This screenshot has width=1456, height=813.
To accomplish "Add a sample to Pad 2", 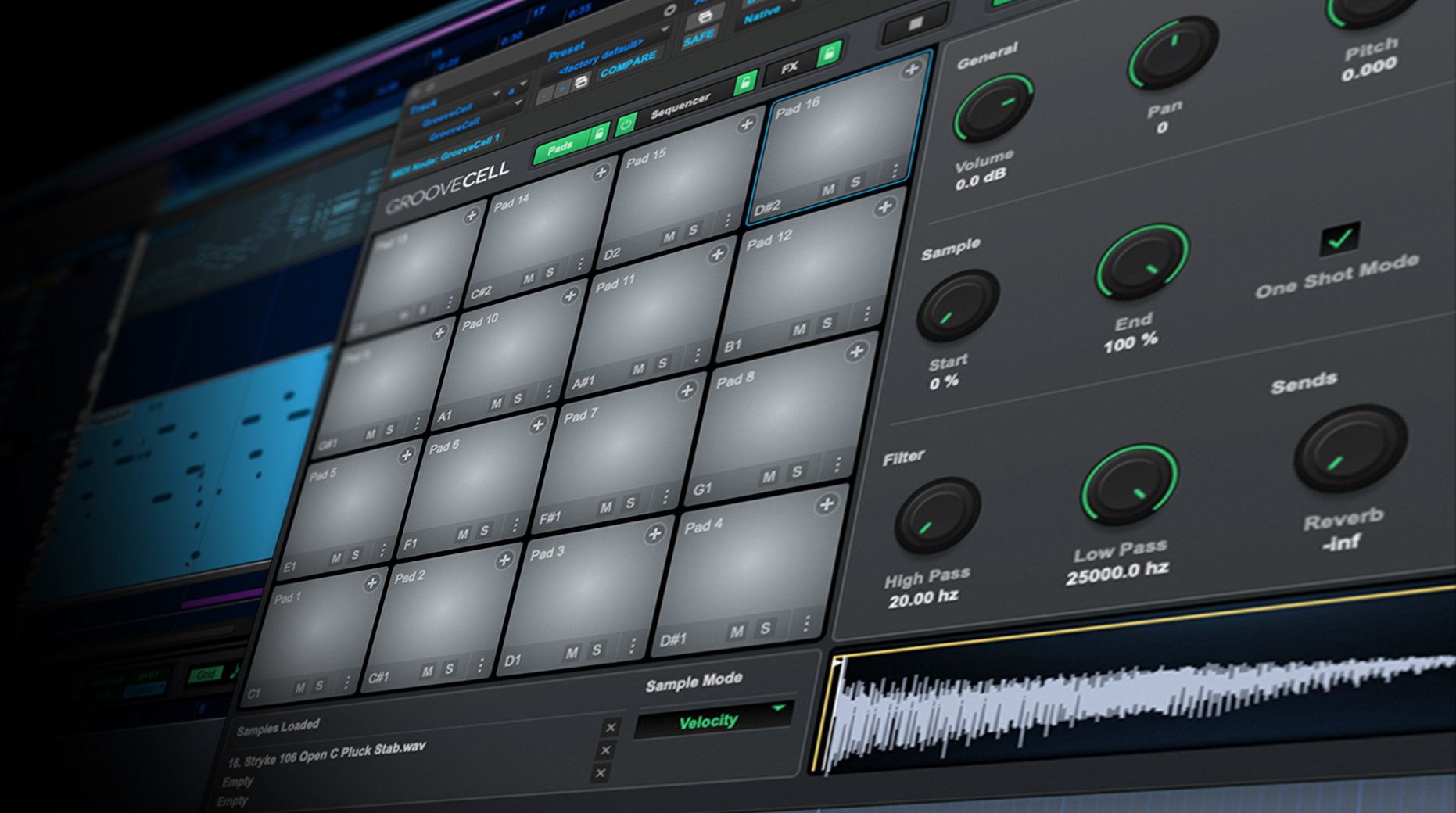I will tap(504, 560).
